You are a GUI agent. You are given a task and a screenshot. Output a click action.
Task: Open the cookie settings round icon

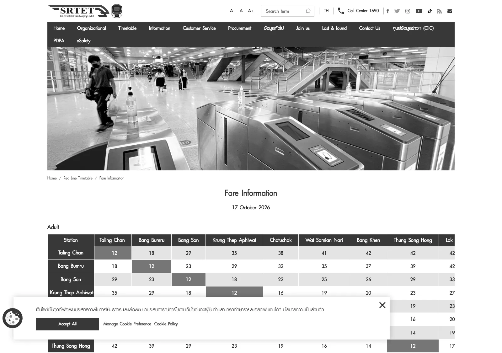point(13,318)
